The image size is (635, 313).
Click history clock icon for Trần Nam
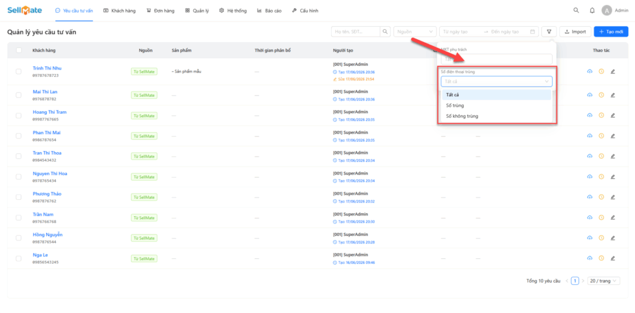pos(602,218)
